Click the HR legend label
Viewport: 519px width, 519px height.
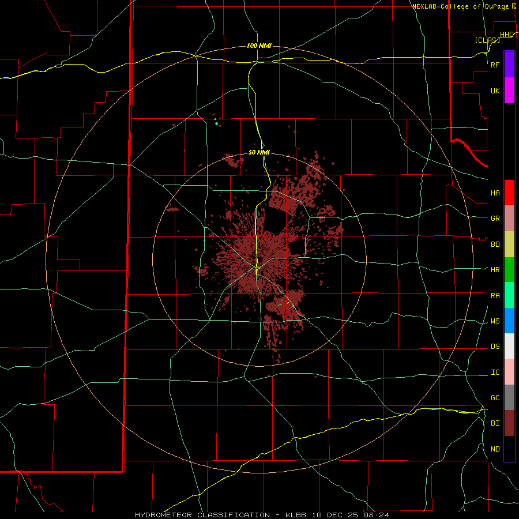[x=495, y=270]
